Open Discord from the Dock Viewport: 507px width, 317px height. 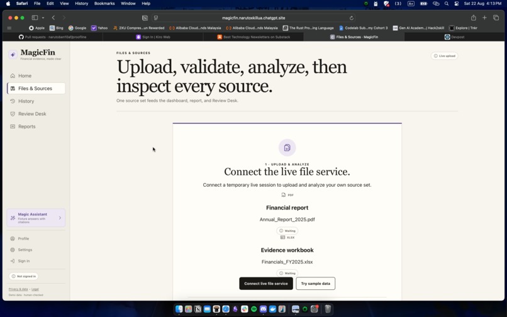point(263,309)
